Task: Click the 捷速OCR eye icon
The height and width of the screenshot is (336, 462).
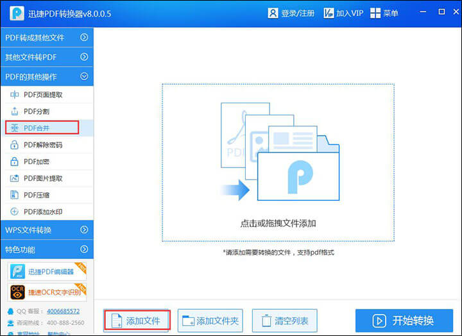Action: [x=18, y=292]
